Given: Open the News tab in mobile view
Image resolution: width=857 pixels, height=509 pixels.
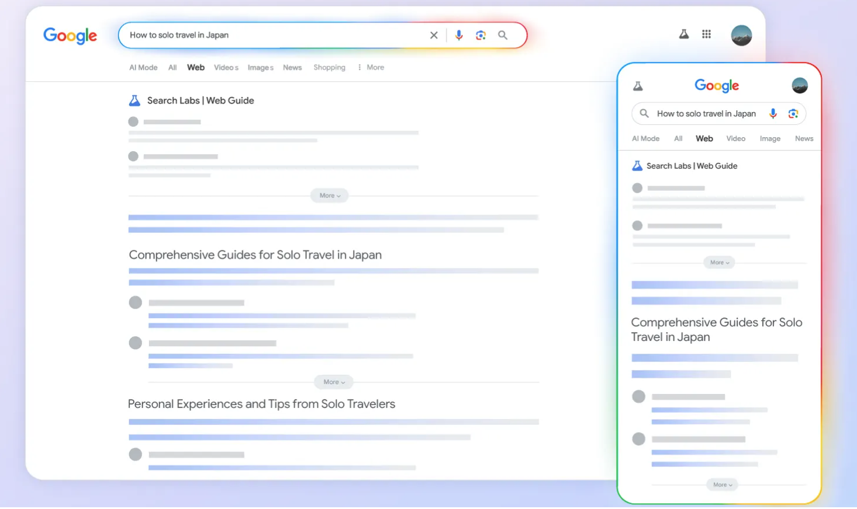Looking at the screenshot, I should (804, 139).
